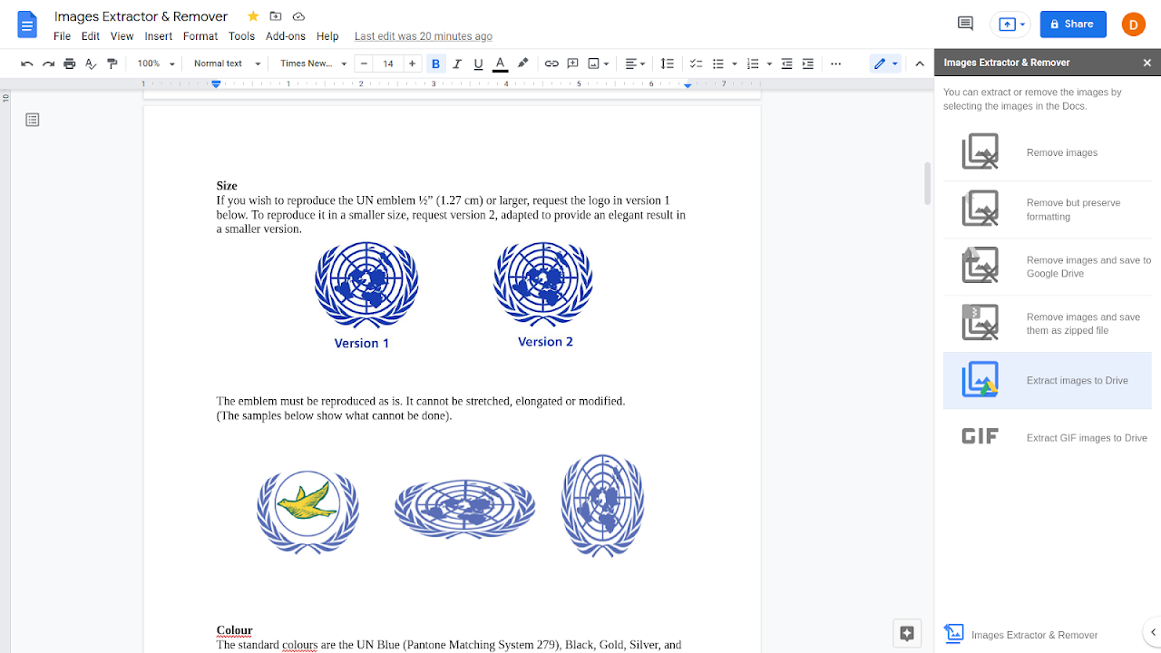Click the Redo icon
This screenshot has width=1161, height=653.
48,63
